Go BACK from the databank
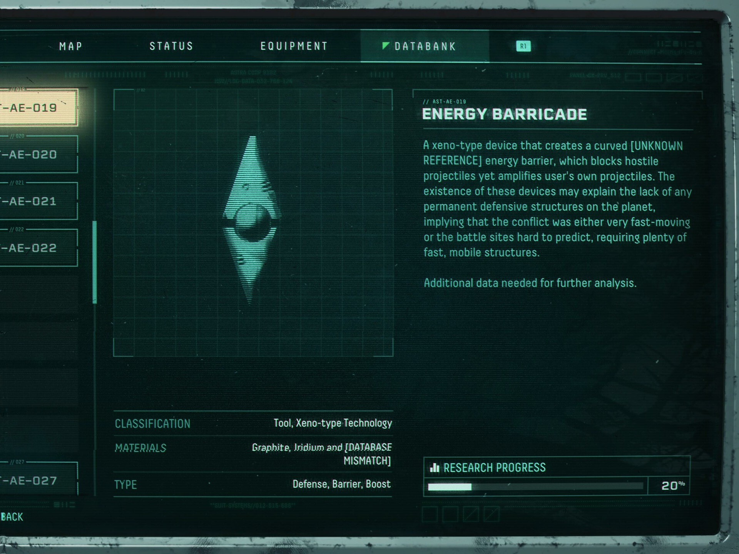 click(12, 517)
